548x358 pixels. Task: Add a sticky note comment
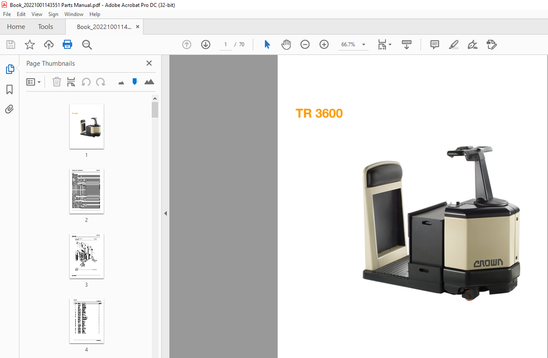[x=435, y=45]
